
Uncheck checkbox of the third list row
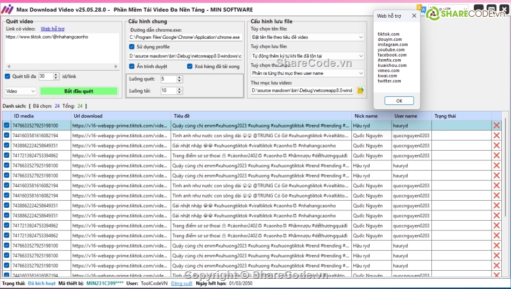6,145
